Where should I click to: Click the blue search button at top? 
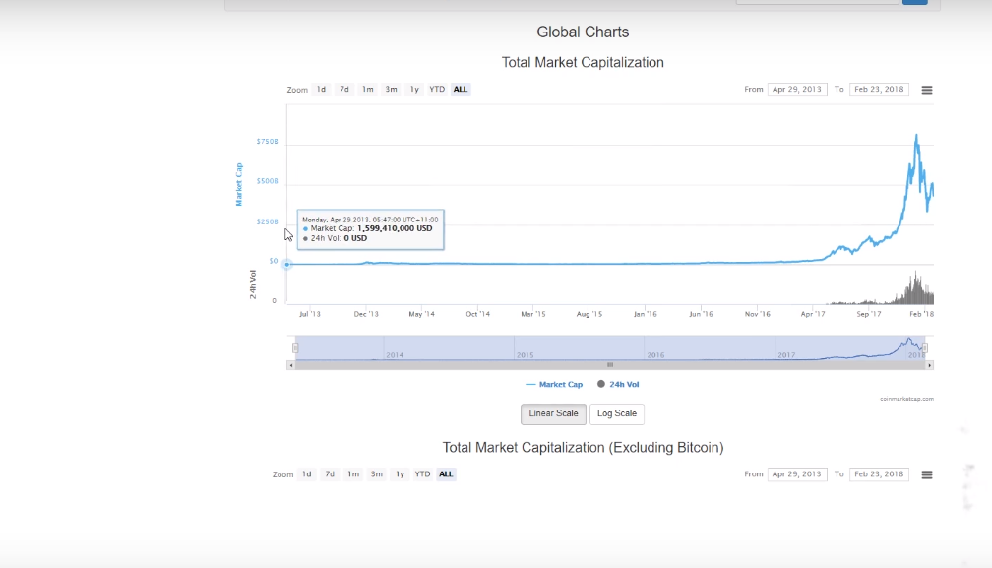click(914, 2)
